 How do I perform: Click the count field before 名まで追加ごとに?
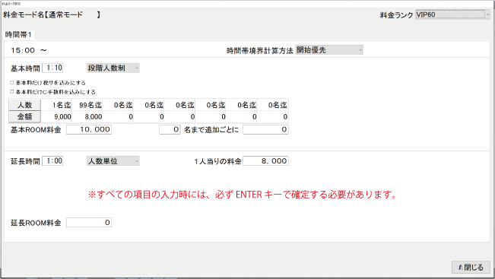[x=170, y=129]
